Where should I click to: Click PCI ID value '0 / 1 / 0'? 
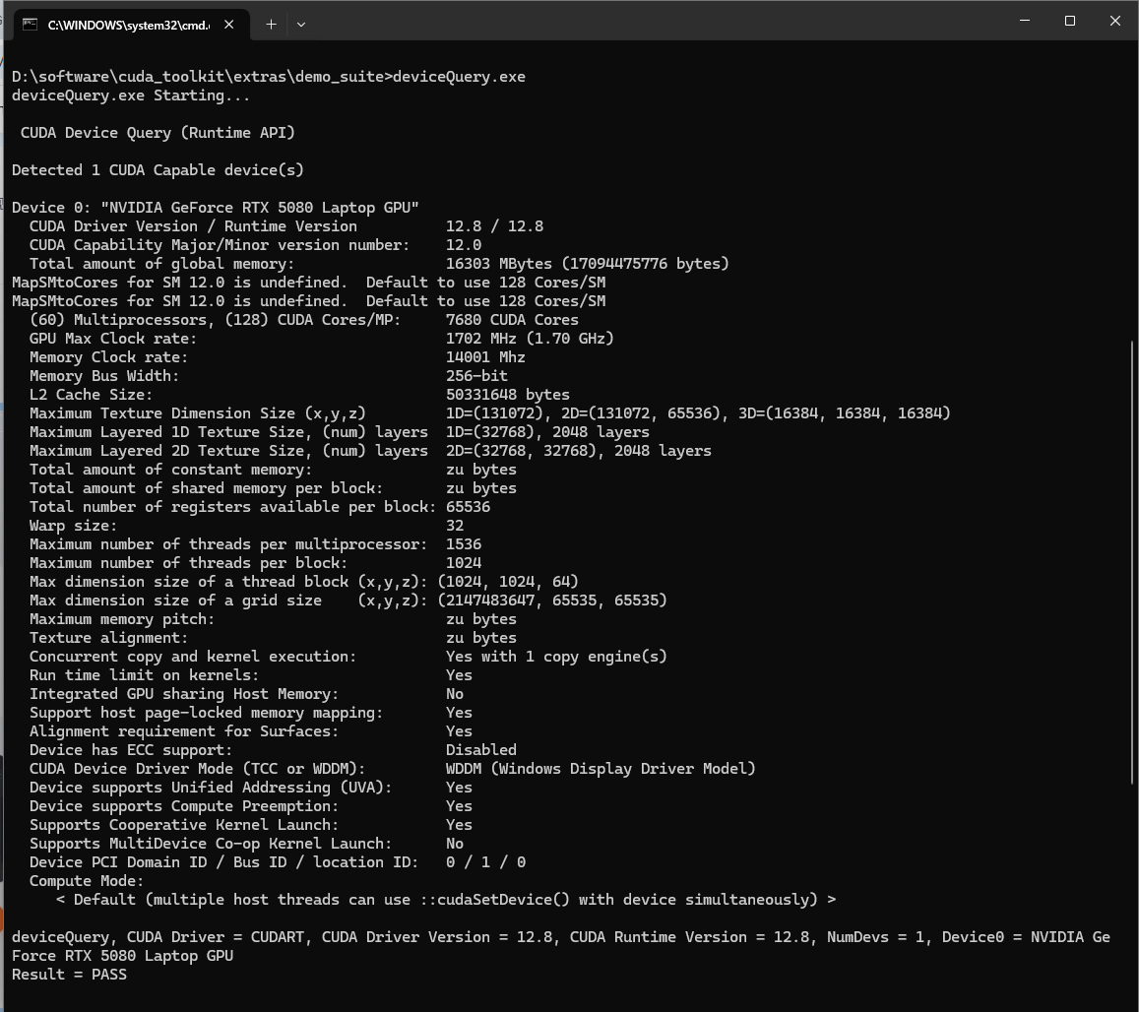(485, 863)
